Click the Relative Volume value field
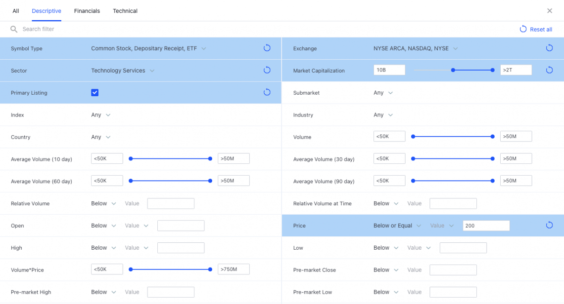 171,203
